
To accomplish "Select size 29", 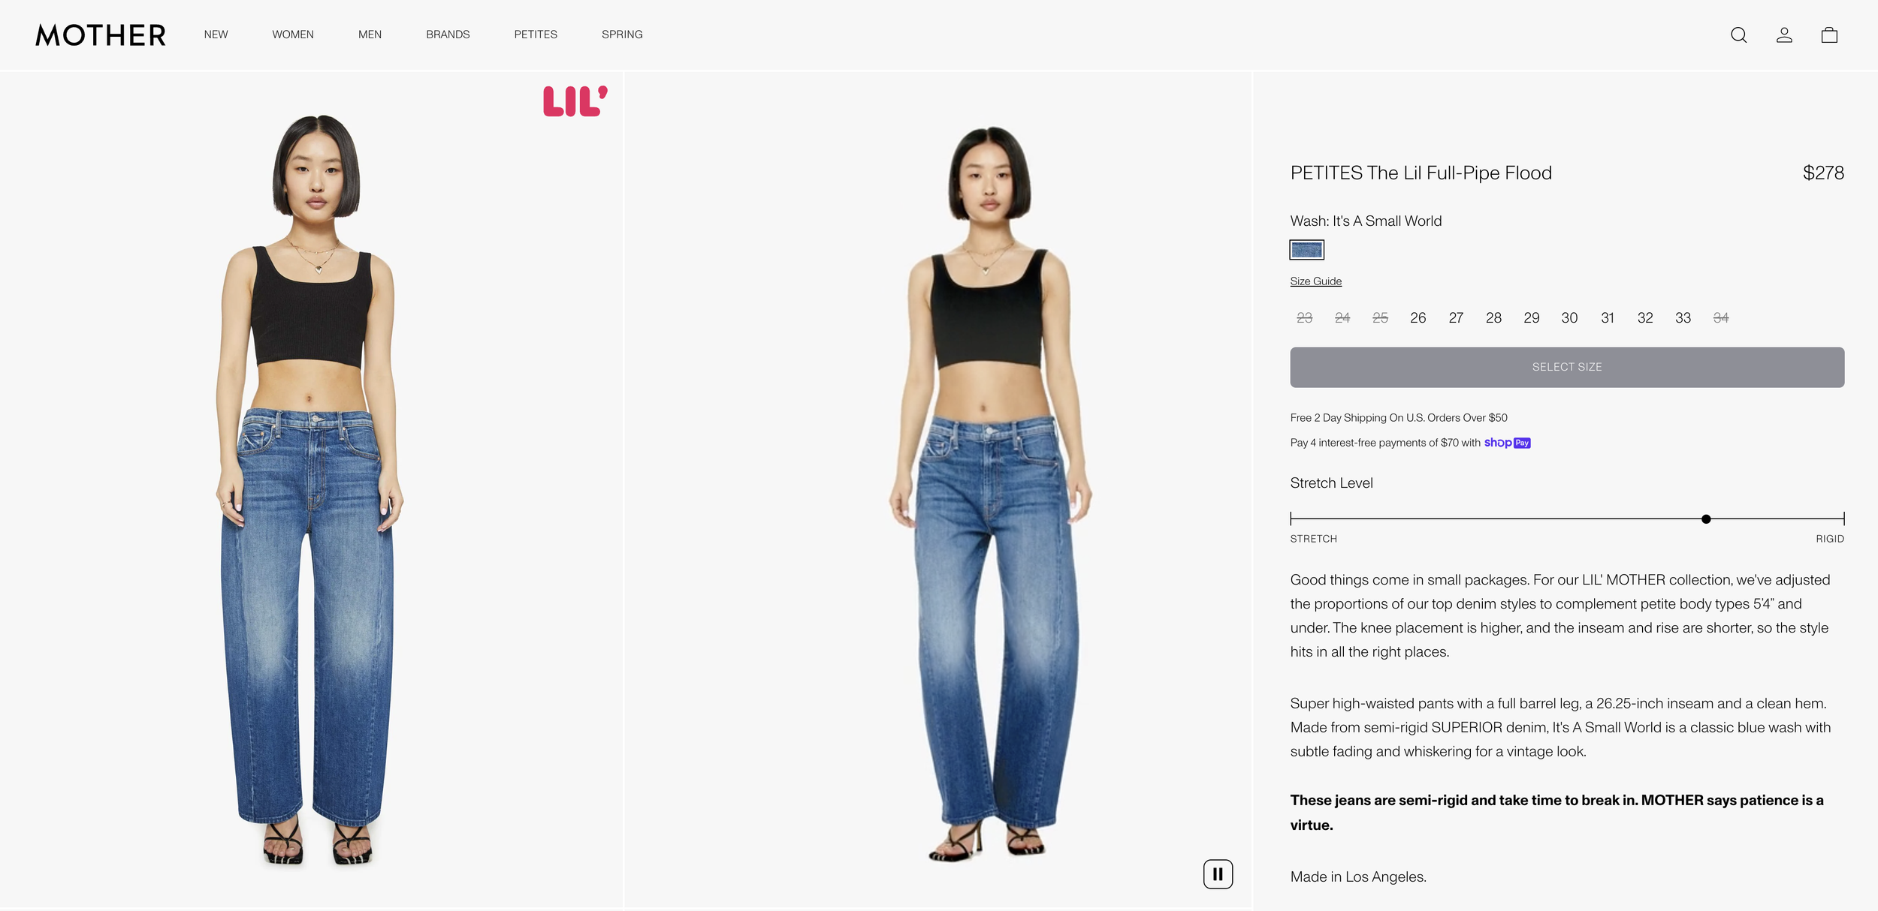I will (1532, 318).
